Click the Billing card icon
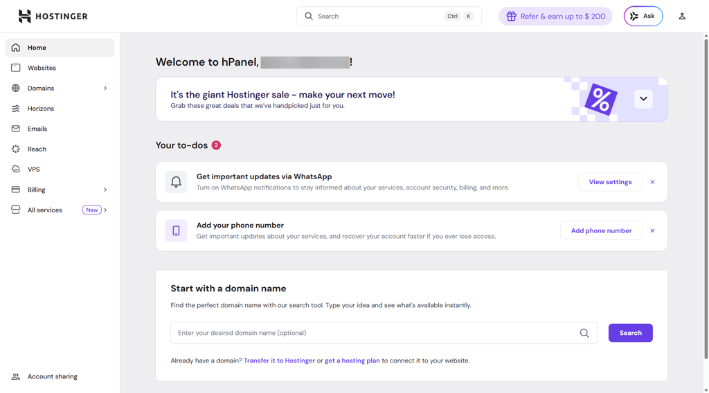This screenshot has height=393, width=709. (x=16, y=190)
